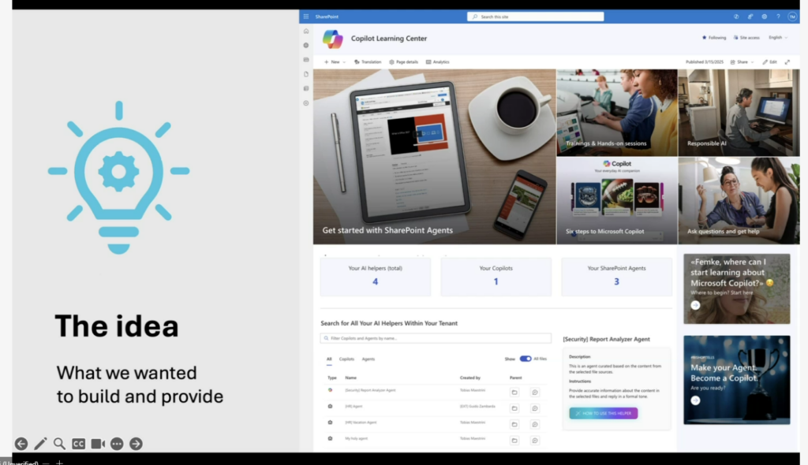Viewport: 808px width, 465px height.
Task: Open Site access
Action: (x=746, y=38)
